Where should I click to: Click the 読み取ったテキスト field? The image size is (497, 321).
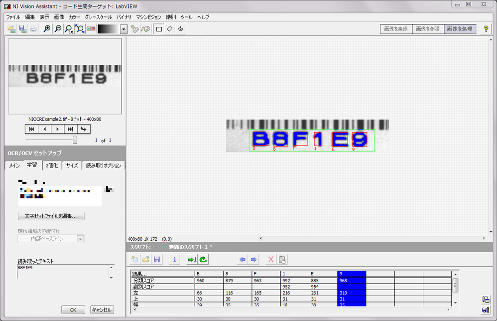[x=65, y=272]
